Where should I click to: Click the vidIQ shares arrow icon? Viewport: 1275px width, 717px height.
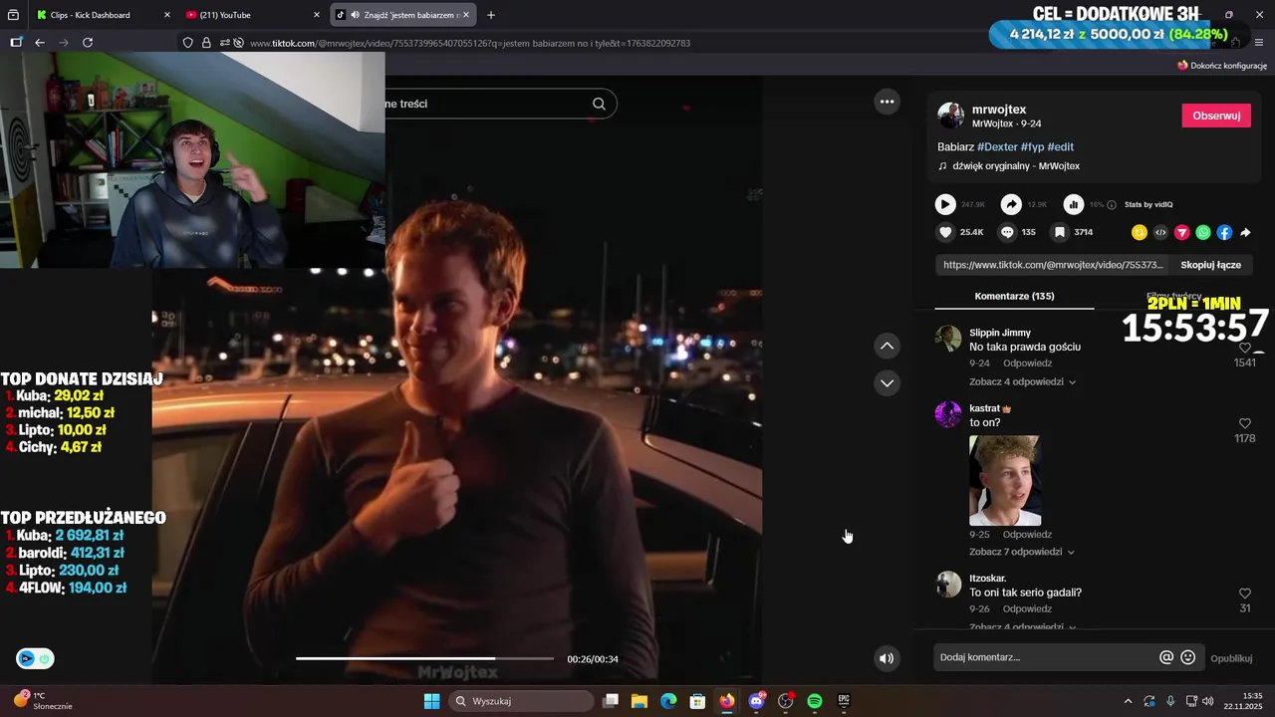point(1011,204)
